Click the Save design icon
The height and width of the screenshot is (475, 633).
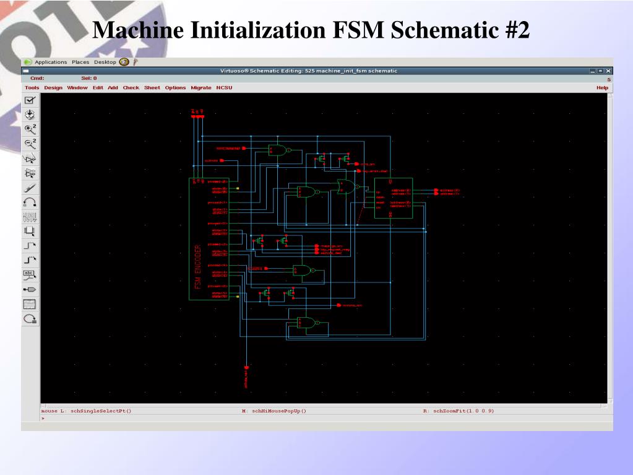tap(30, 115)
